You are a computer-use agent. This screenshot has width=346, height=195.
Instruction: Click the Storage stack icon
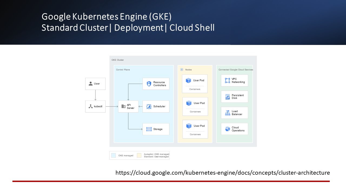[x=149, y=129]
